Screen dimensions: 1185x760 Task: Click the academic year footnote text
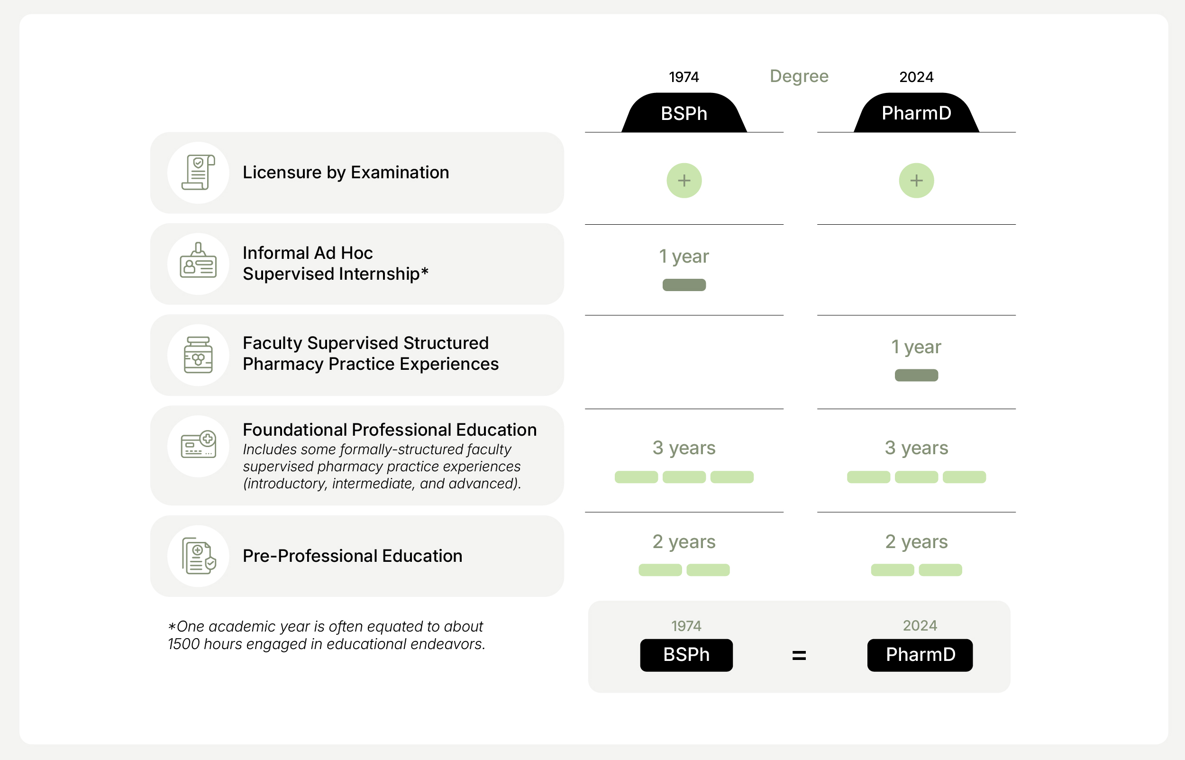(326, 635)
